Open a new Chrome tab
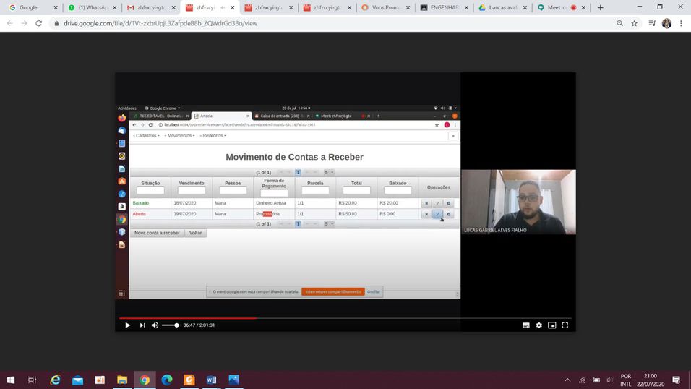The image size is (691, 389). 600,7
